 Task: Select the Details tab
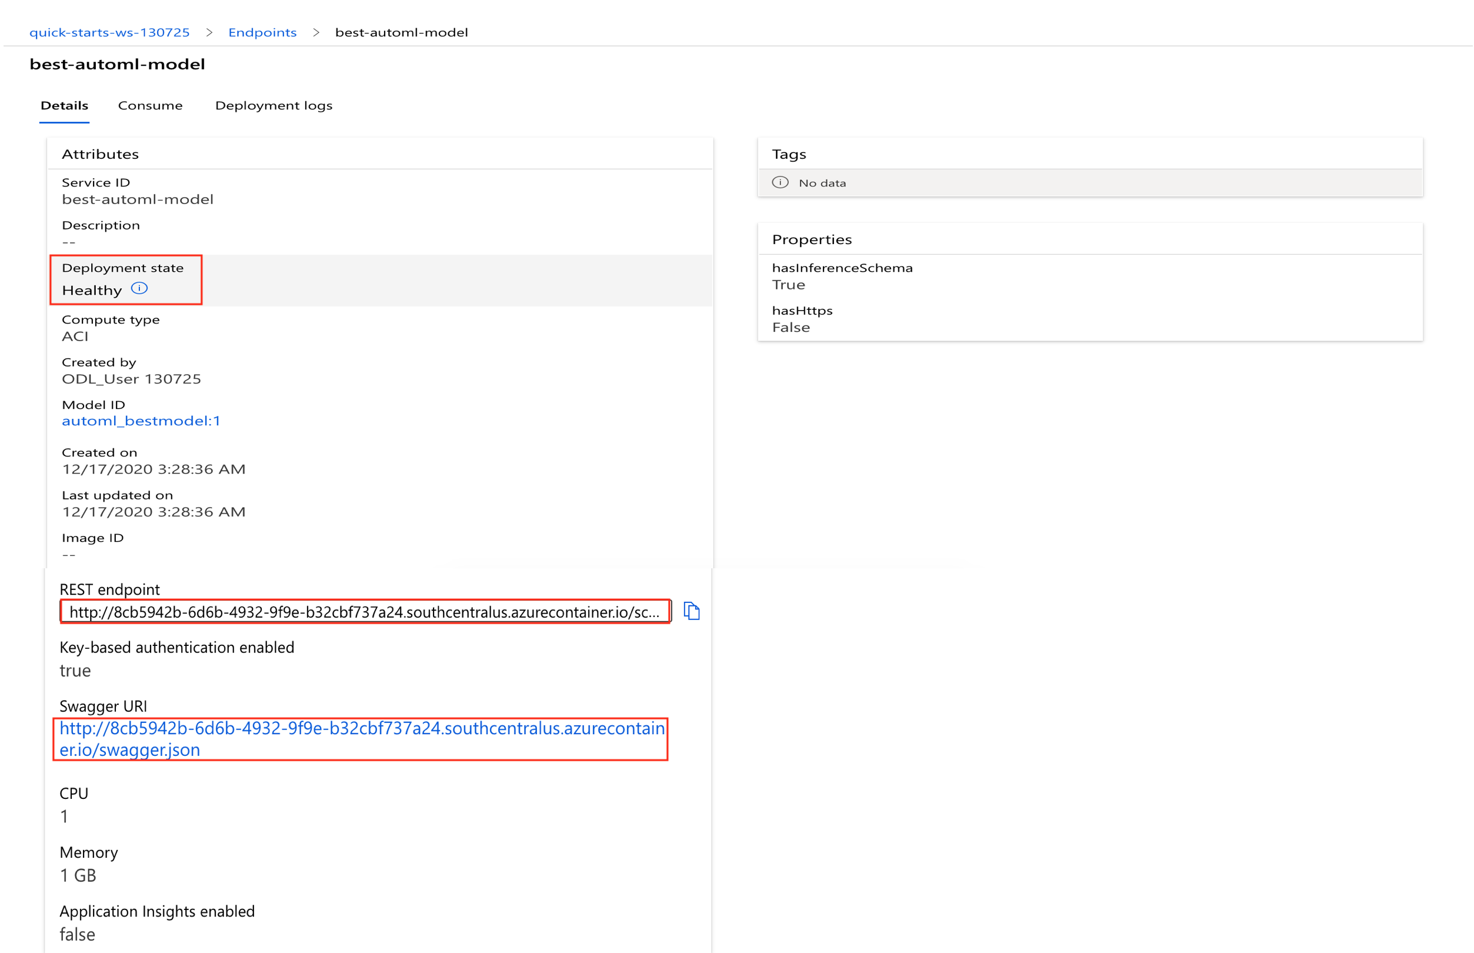pyautogui.click(x=64, y=106)
